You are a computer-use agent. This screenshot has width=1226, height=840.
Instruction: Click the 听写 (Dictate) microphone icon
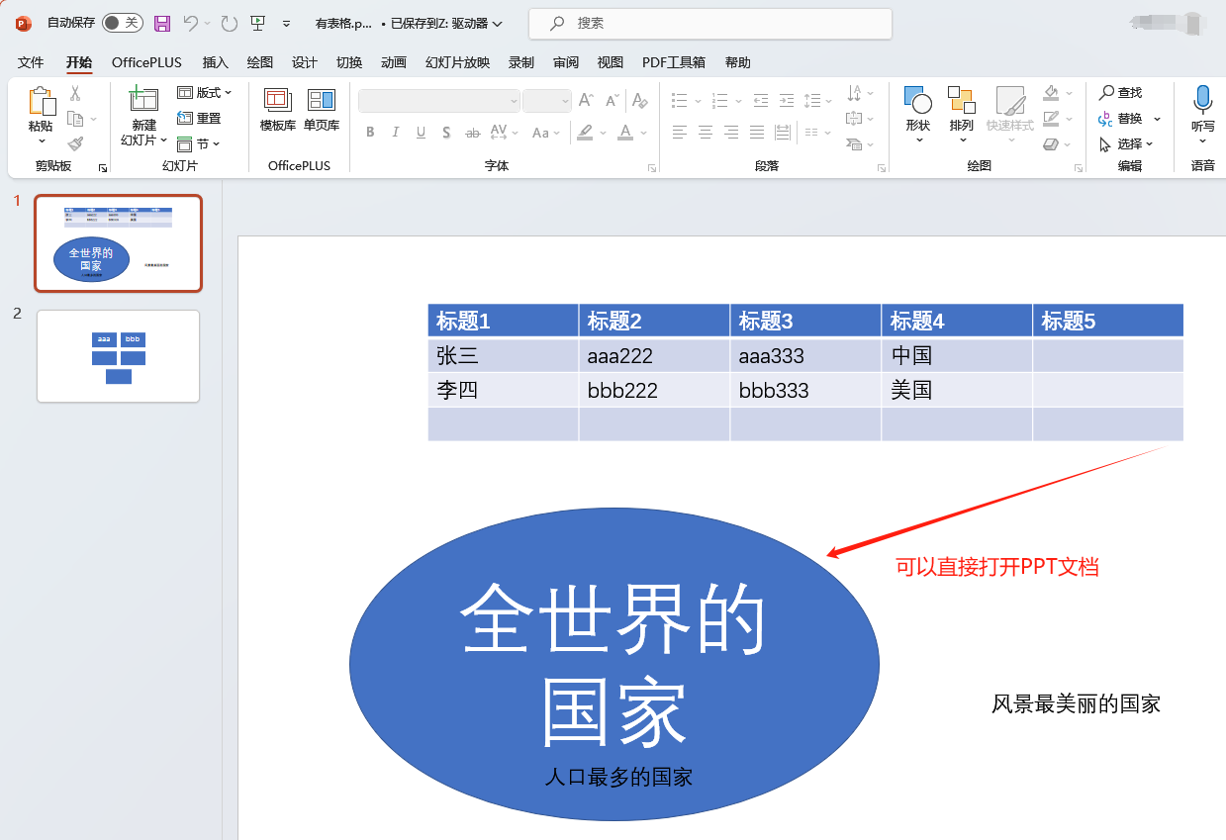coord(1202,101)
